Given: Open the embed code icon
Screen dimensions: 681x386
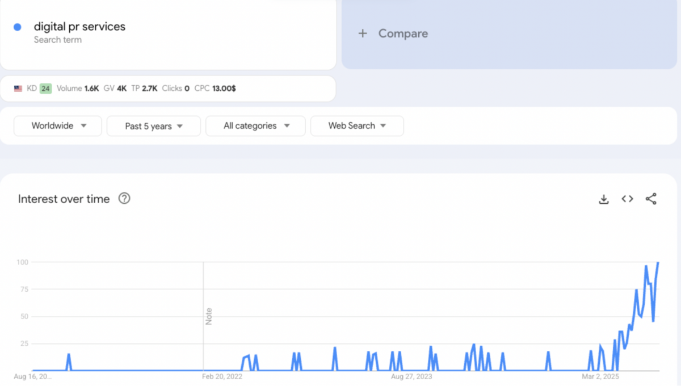Looking at the screenshot, I should tap(627, 199).
